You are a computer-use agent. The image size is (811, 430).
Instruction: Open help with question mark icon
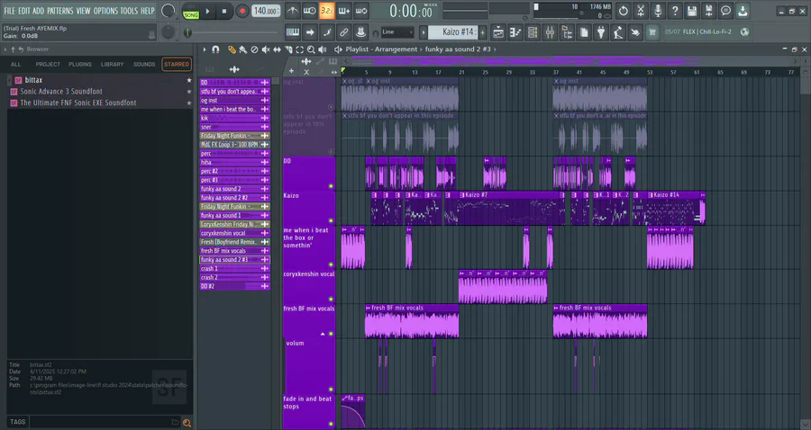point(674,10)
